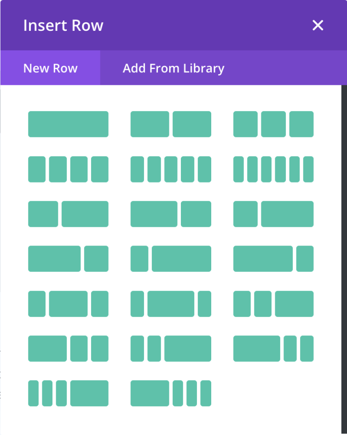Choose the two-thirds plus one-third layout
347x435 pixels.
[x=68, y=259]
